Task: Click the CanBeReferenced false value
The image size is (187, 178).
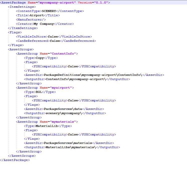Action: (x=55, y=41)
